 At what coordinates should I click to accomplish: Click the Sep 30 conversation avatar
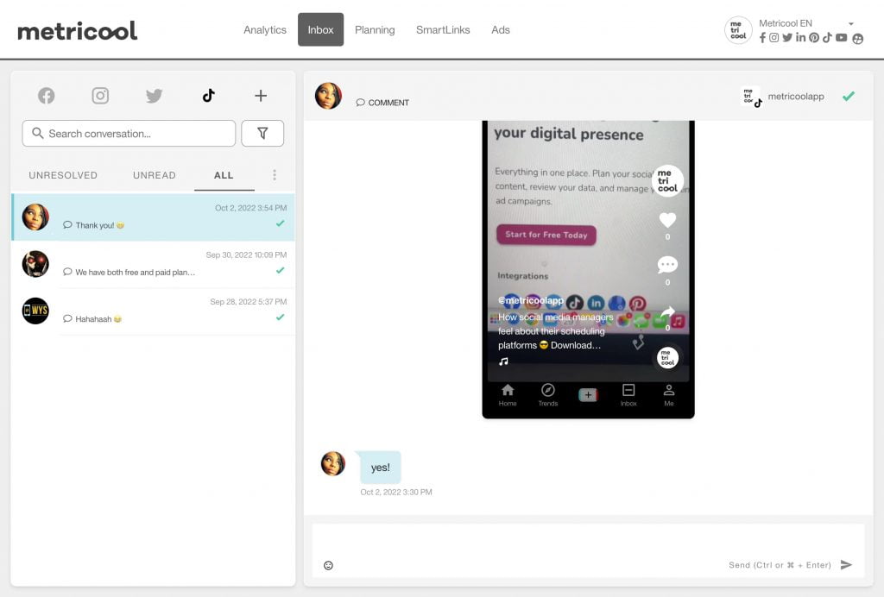(35, 264)
